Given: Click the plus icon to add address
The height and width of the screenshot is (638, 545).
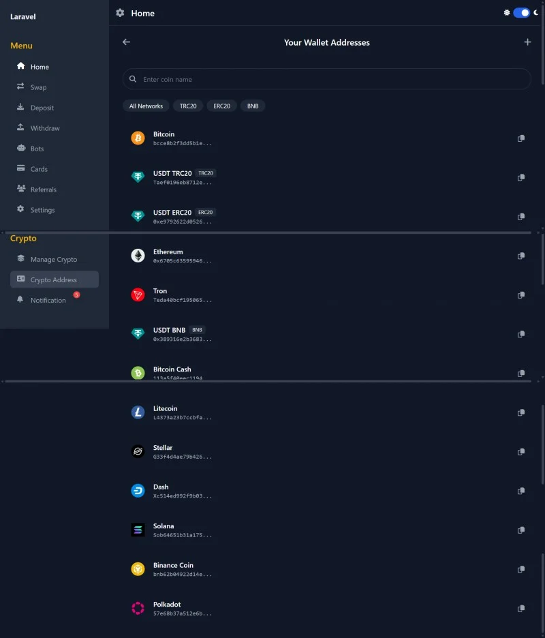Looking at the screenshot, I should 527,42.
